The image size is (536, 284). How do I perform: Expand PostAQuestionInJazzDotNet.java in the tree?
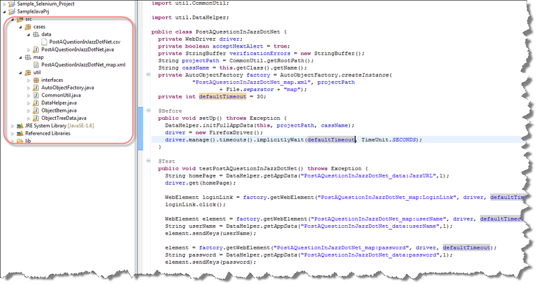(29, 50)
